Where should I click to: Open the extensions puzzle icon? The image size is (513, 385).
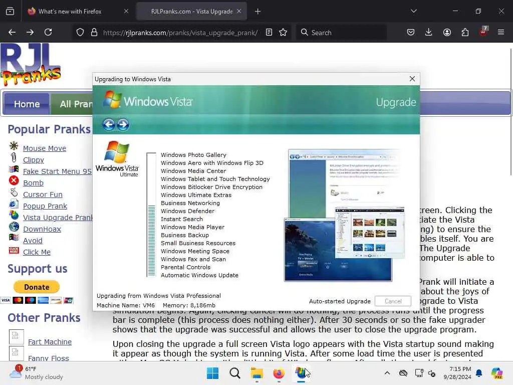point(465,32)
